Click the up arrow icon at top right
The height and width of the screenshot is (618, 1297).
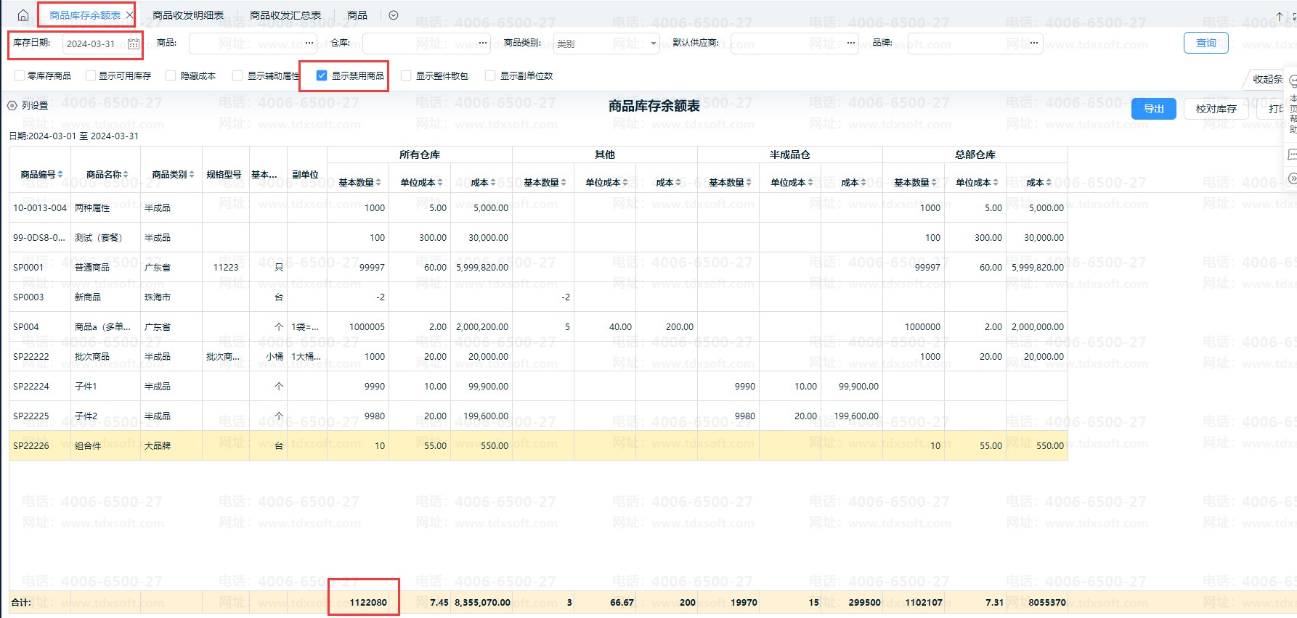click(x=1280, y=16)
